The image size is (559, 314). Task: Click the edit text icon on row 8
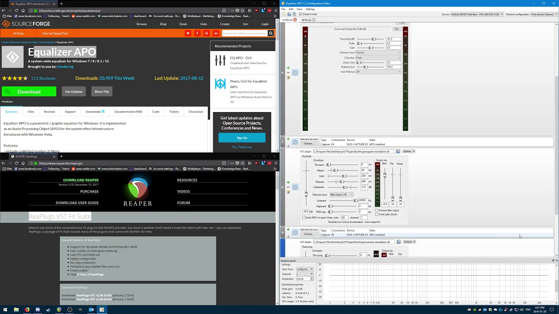pos(288,192)
